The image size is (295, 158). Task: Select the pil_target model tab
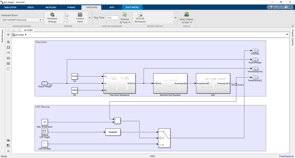pyautogui.click(x=28, y=30)
